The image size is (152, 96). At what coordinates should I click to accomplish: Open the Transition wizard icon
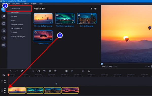point(67,71)
